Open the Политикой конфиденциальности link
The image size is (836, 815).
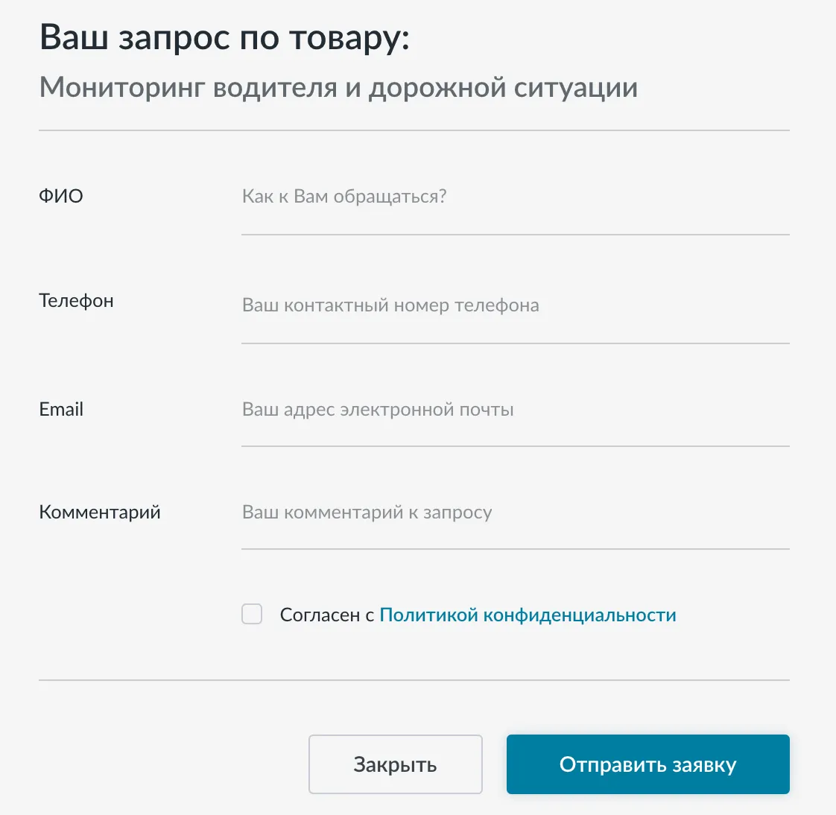coord(528,615)
